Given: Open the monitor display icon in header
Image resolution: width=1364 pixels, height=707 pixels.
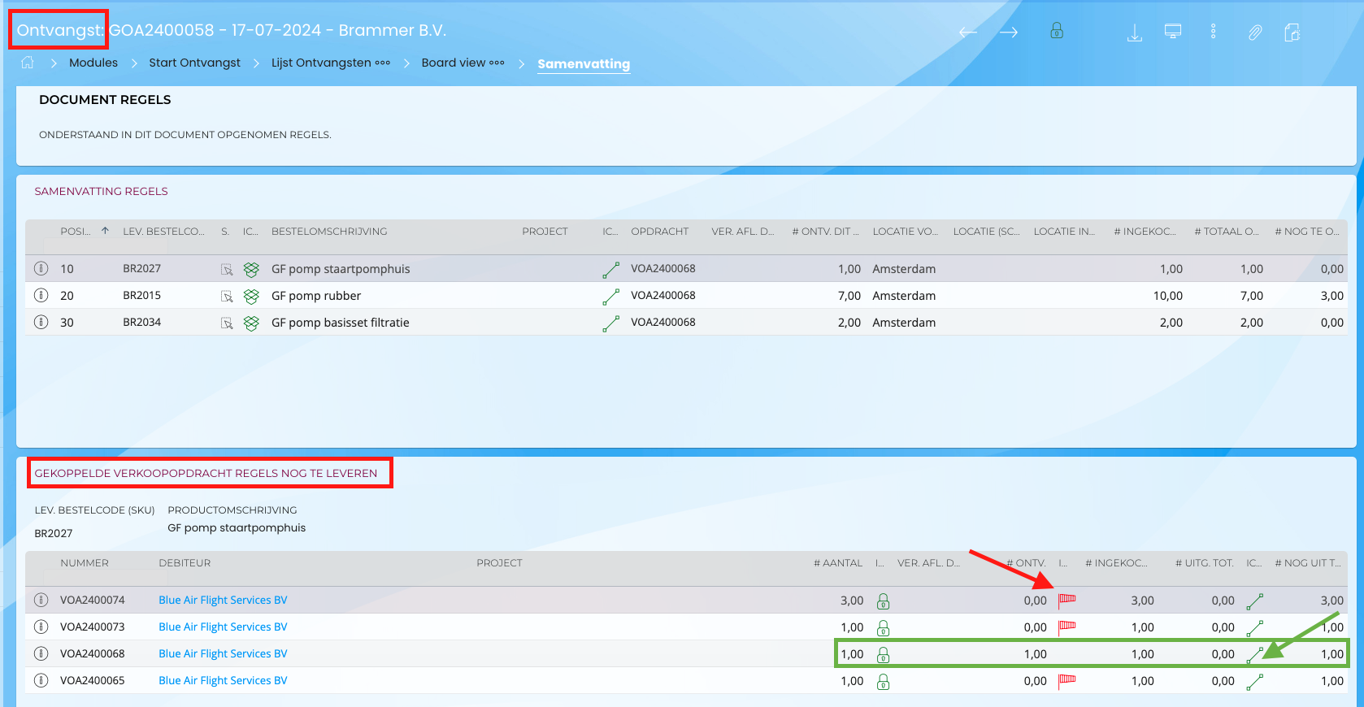Looking at the screenshot, I should 1173,32.
